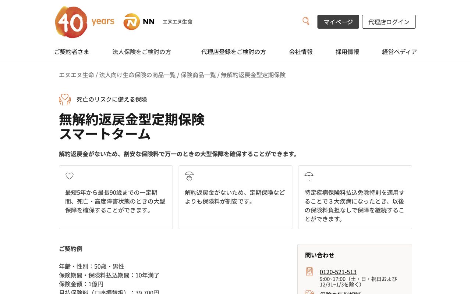Screen dimensions: 471x294
Task: Open マイページ button
Action: pyautogui.click(x=338, y=22)
